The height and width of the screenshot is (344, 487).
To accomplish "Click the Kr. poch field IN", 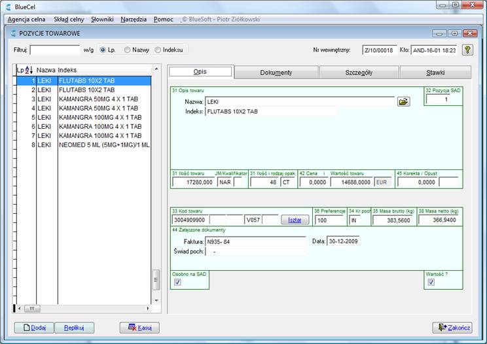I will [355, 220].
